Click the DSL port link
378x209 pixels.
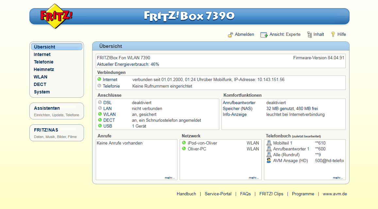coord(107,103)
